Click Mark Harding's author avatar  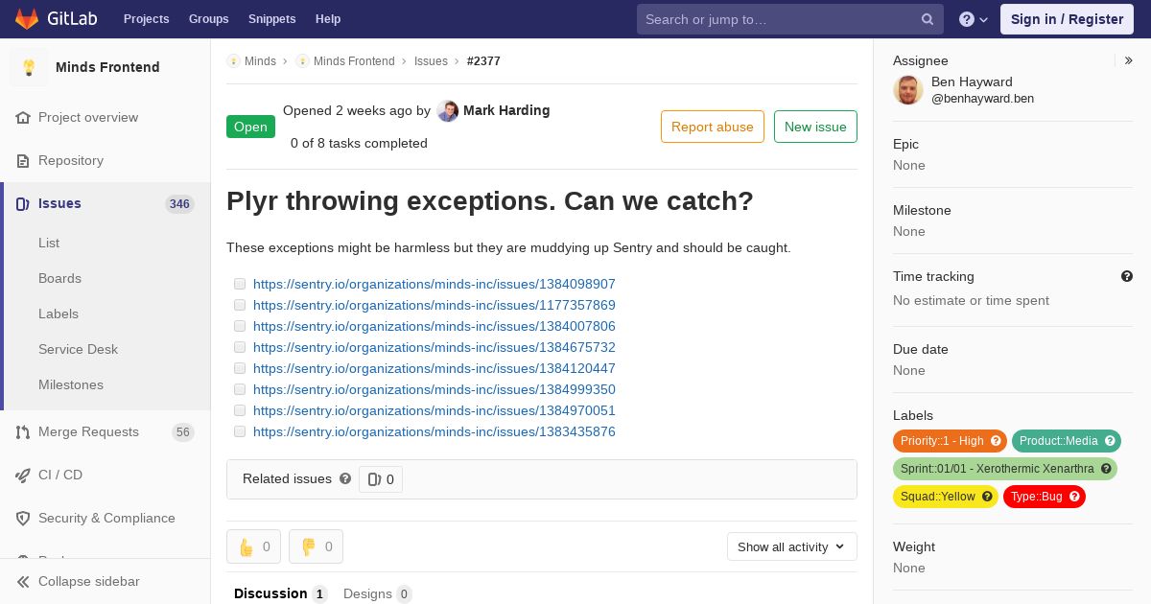[447, 111]
